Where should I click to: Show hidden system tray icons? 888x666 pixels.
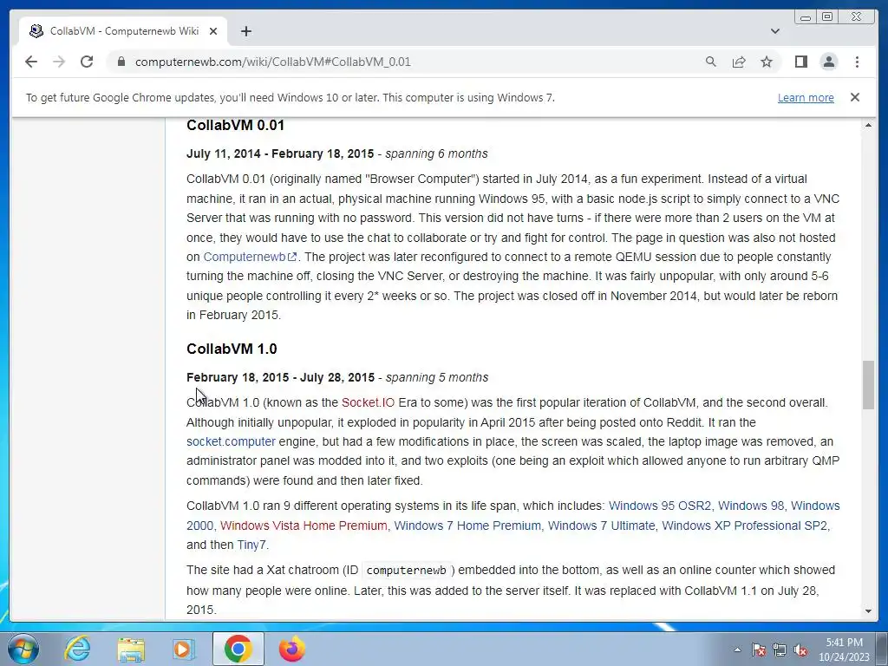tap(737, 650)
